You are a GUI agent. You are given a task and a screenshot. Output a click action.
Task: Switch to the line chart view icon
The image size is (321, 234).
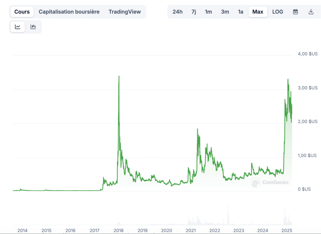point(18,27)
